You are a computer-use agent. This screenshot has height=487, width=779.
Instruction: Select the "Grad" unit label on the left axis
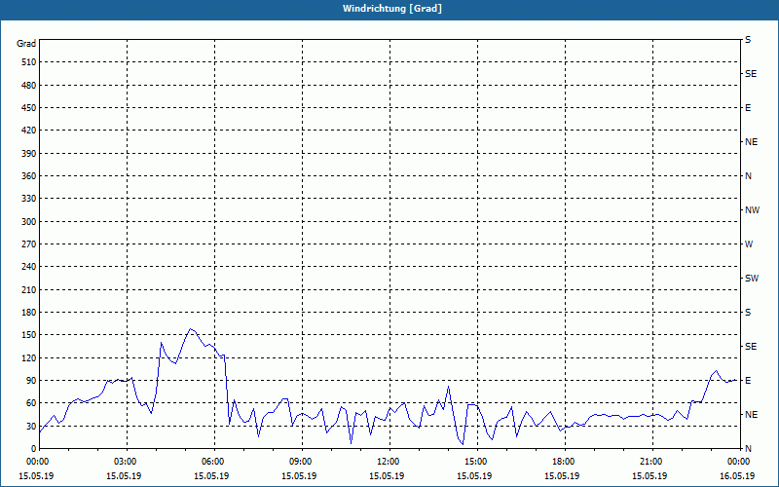26,44
